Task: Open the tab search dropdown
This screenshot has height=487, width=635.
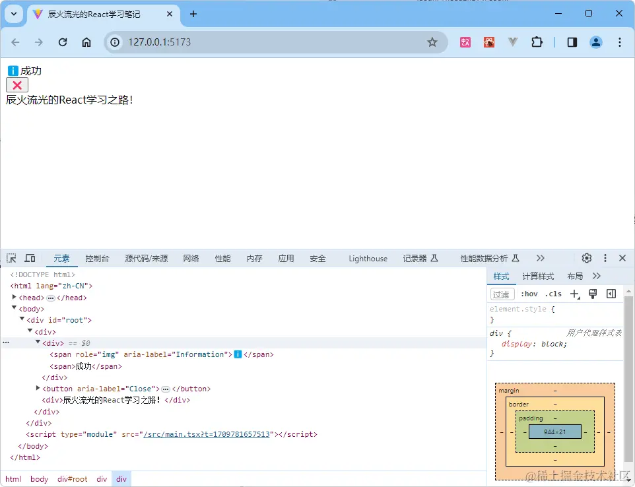Action: [x=14, y=14]
